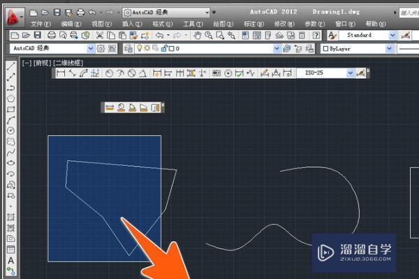The width and height of the screenshot is (419, 279).
Task: Click the Radius dimension tool
Action: point(109,73)
